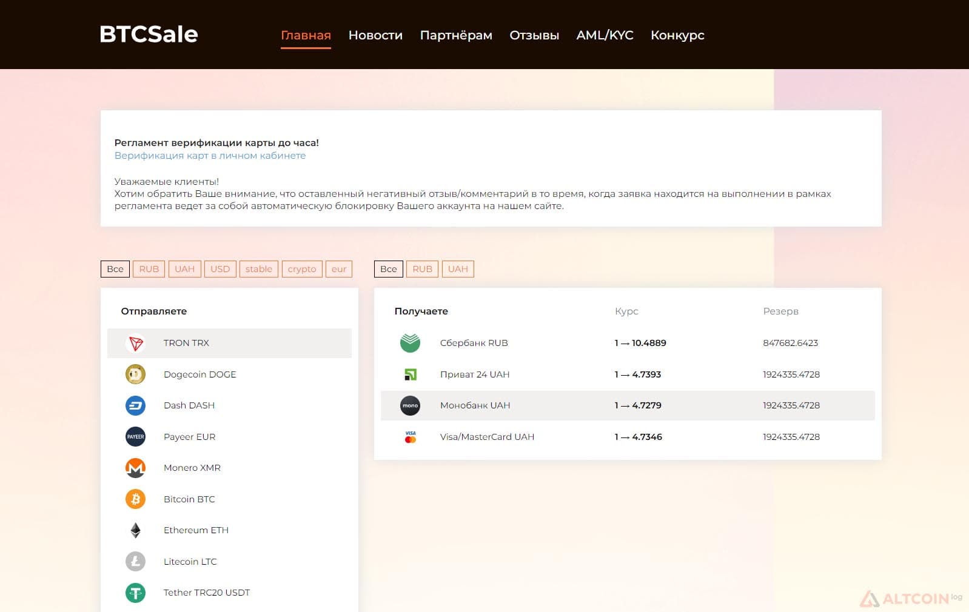This screenshot has width=969, height=612.
Task: Open the Главная navigation tab
Action: (x=306, y=35)
